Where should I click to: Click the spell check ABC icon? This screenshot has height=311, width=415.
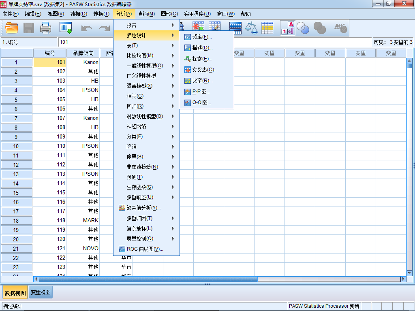click(x=340, y=28)
